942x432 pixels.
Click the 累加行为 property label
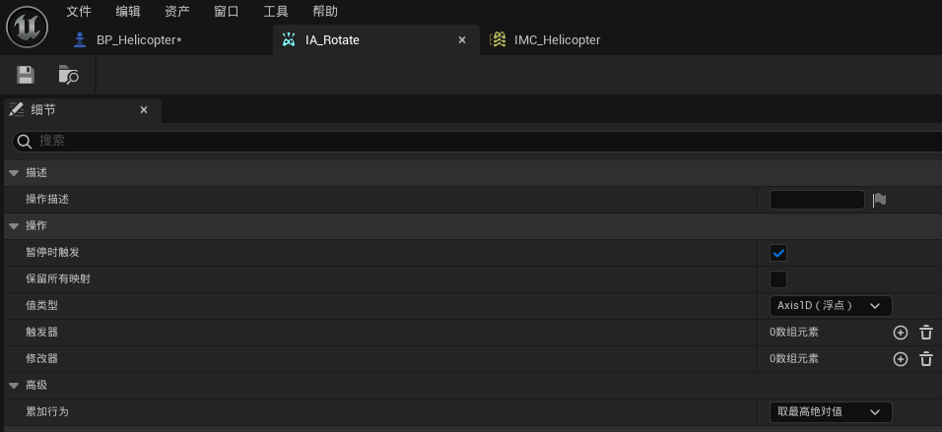point(47,411)
